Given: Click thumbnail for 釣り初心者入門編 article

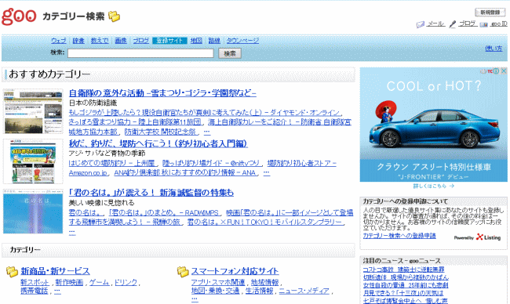Looking at the screenshot, I should tap(33, 161).
